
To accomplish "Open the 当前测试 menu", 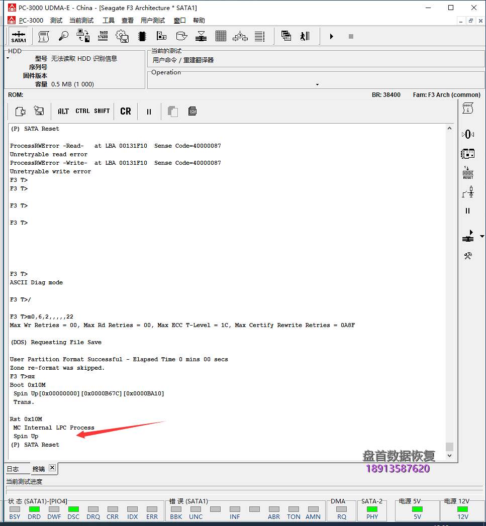I will (x=81, y=21).
